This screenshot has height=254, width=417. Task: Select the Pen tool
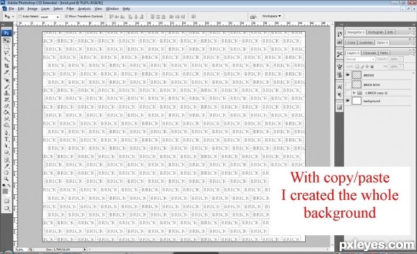pos(6,133)
